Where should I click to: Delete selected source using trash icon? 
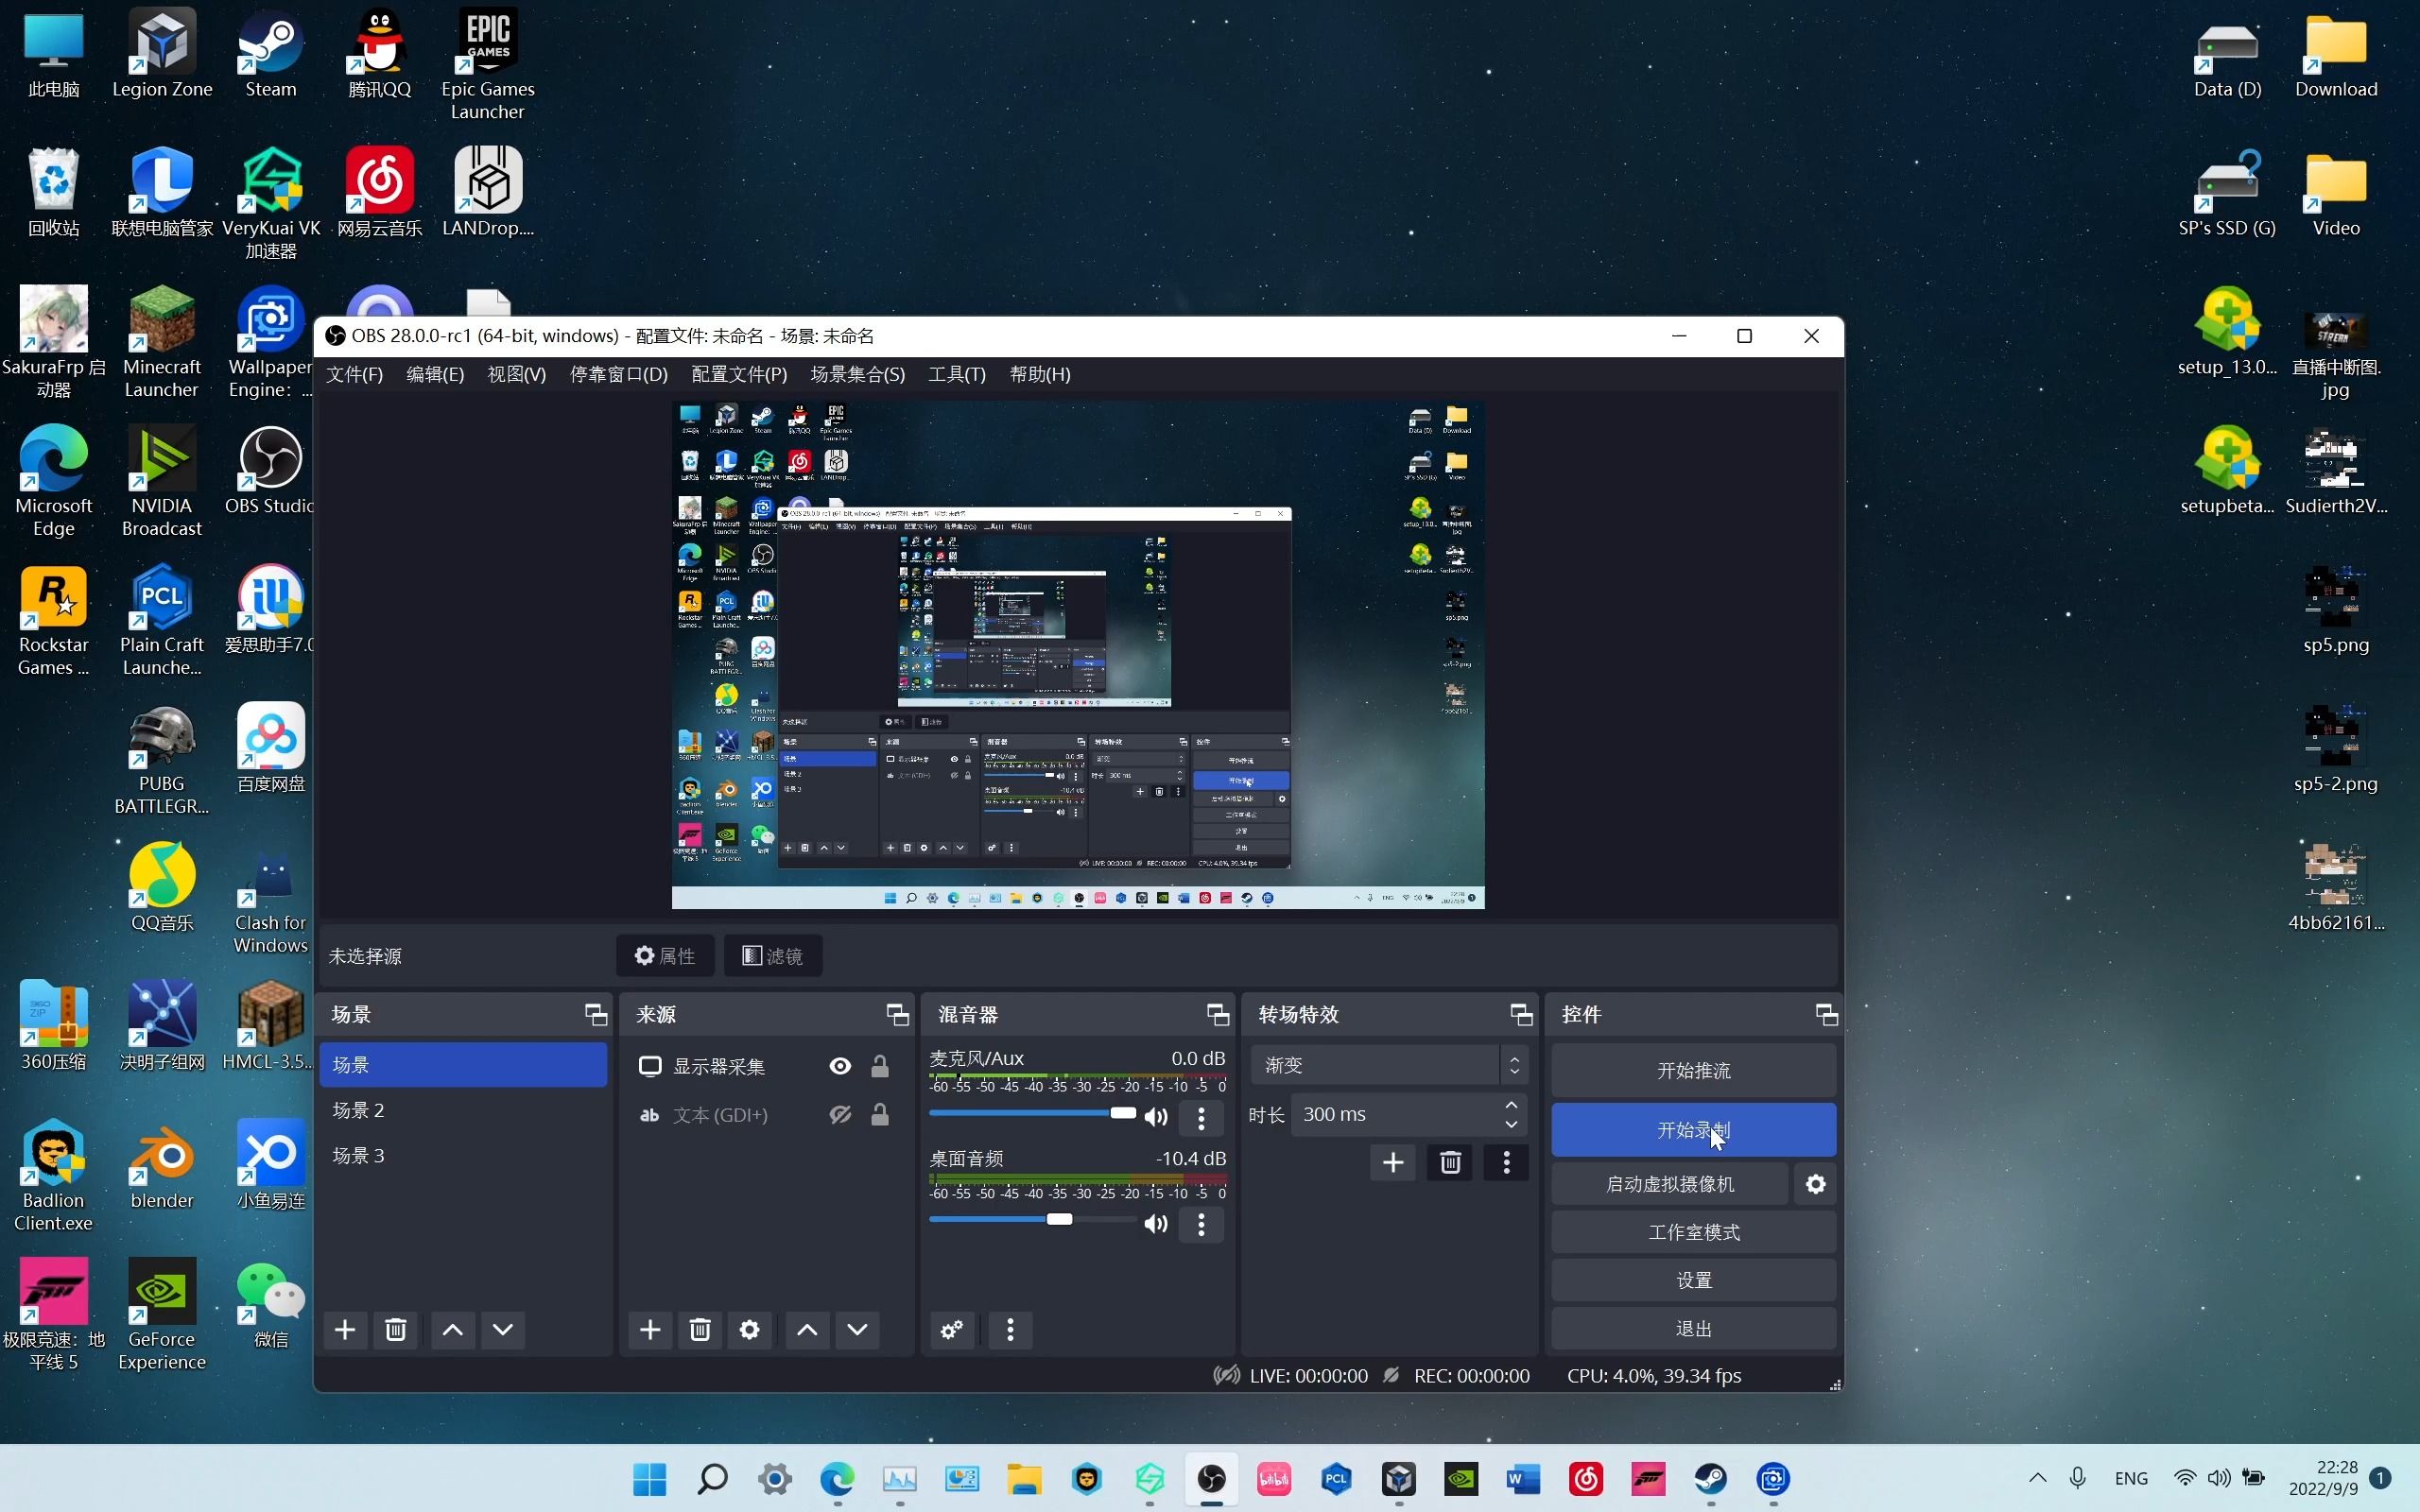700,1329
